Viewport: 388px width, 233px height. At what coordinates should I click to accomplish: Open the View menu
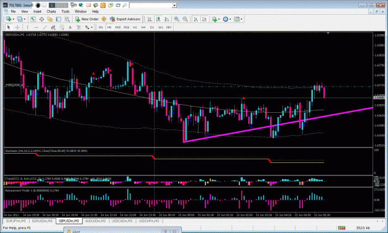pos(24,11)
